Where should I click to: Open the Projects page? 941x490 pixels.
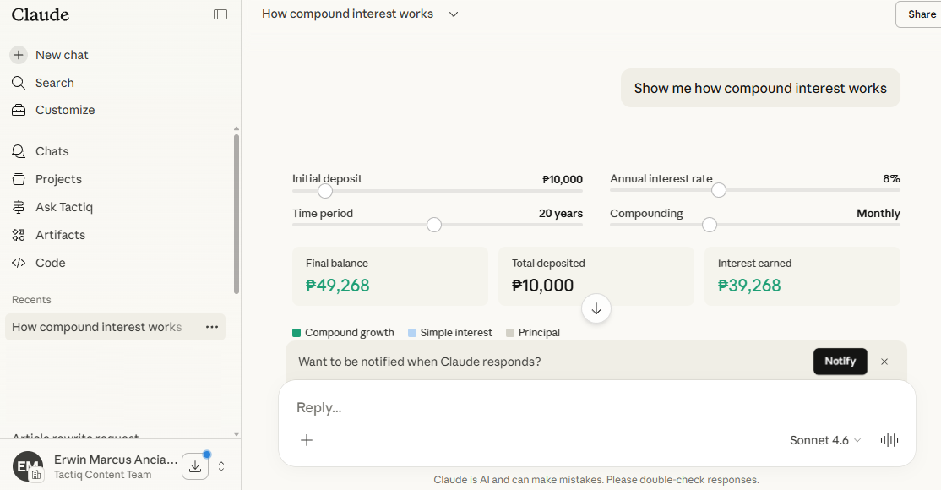pyautogui.click(x=46, y=179)
